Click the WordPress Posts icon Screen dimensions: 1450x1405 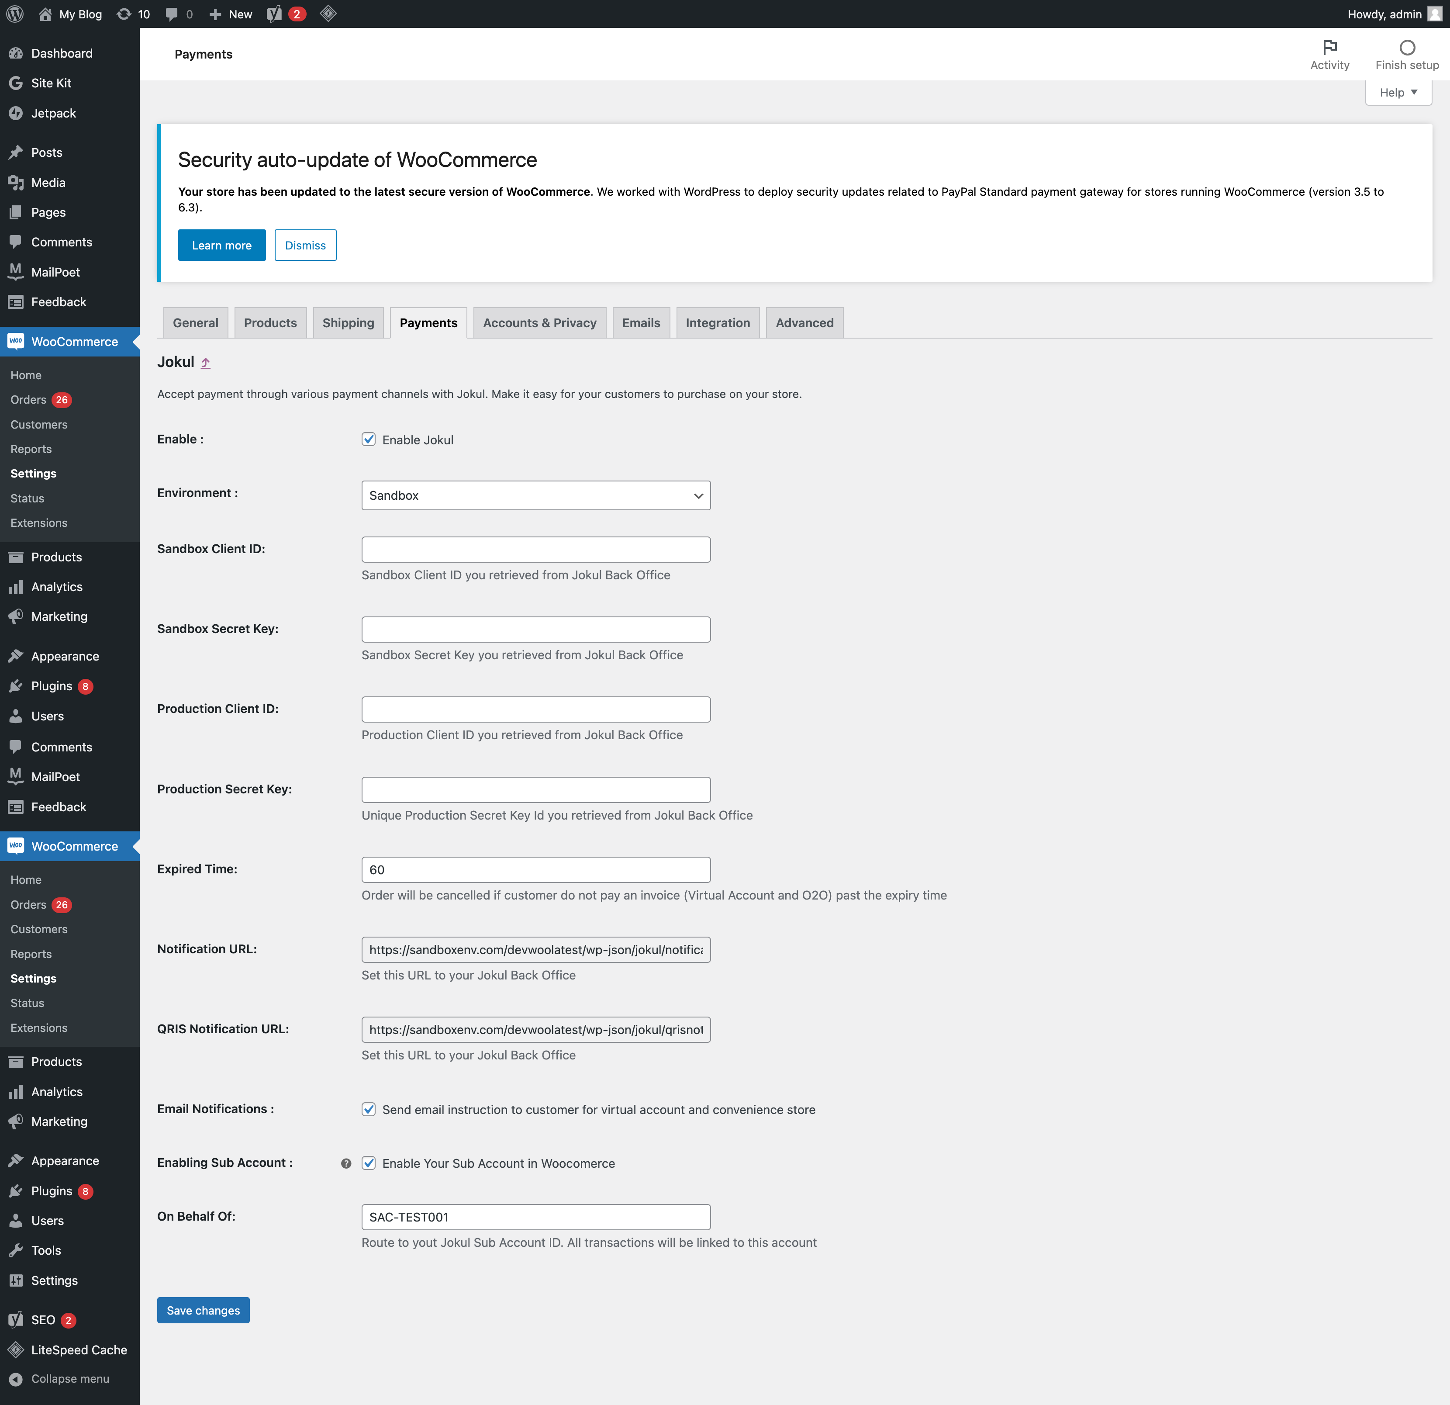[17, 152]
